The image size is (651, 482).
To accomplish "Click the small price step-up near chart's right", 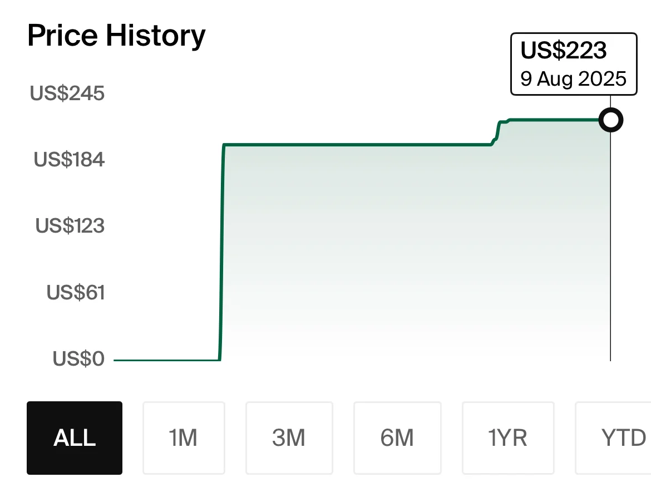I will [x=497, y=132].
